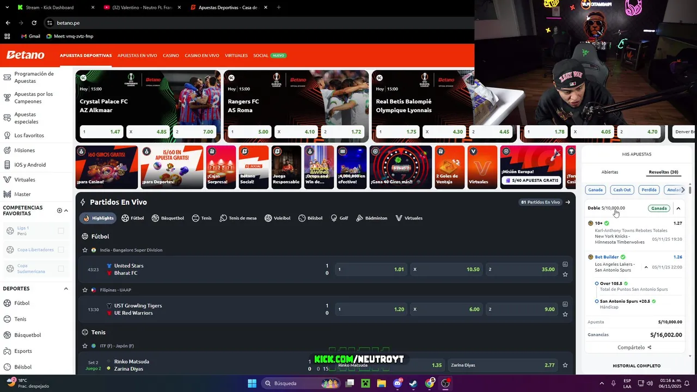
Task: Filter resolved bets by Ganada
Action: 595,190
